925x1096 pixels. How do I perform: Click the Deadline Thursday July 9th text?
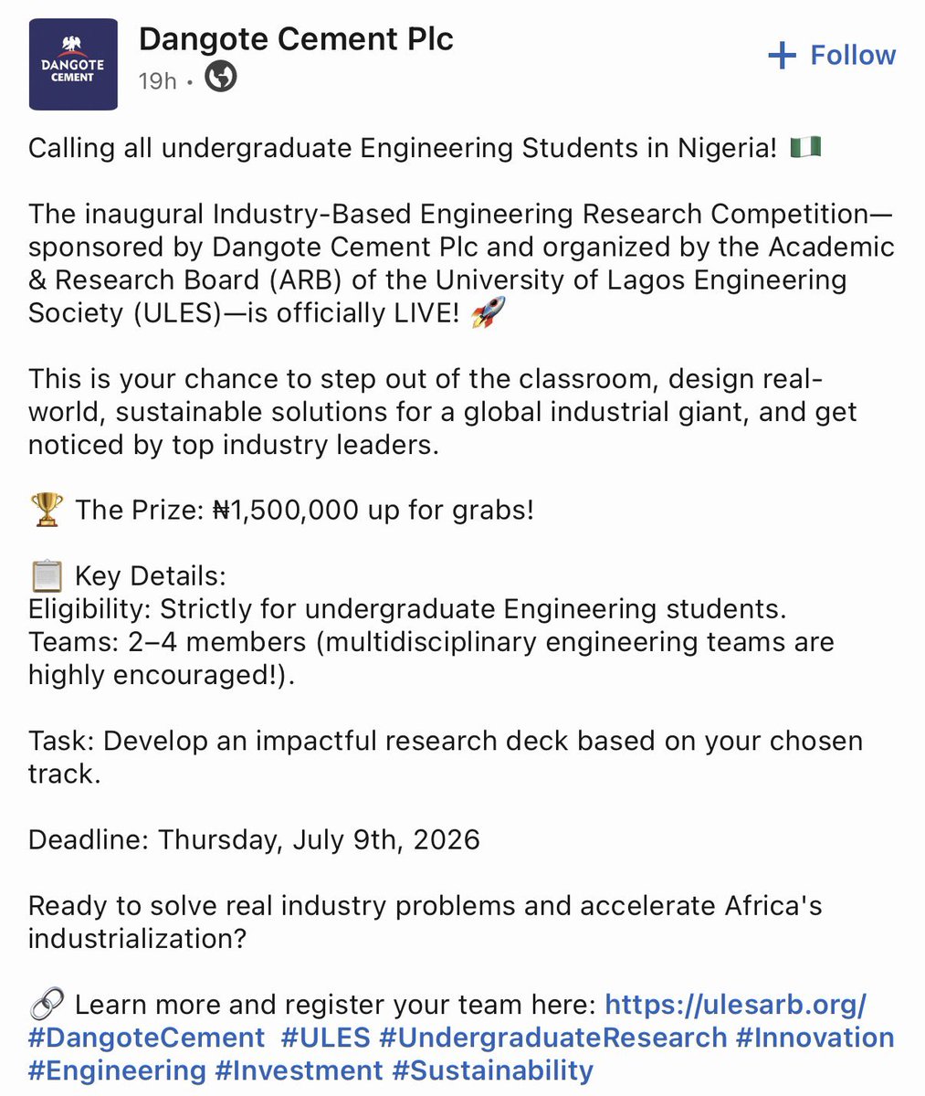point(254,839)
